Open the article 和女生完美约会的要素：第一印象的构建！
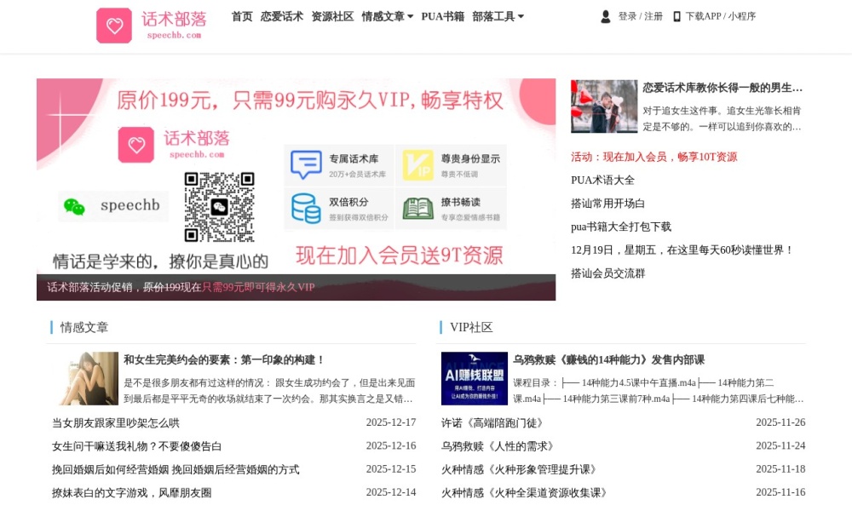Viewport: 852px width, 511px height. click(x=222, y=359)
